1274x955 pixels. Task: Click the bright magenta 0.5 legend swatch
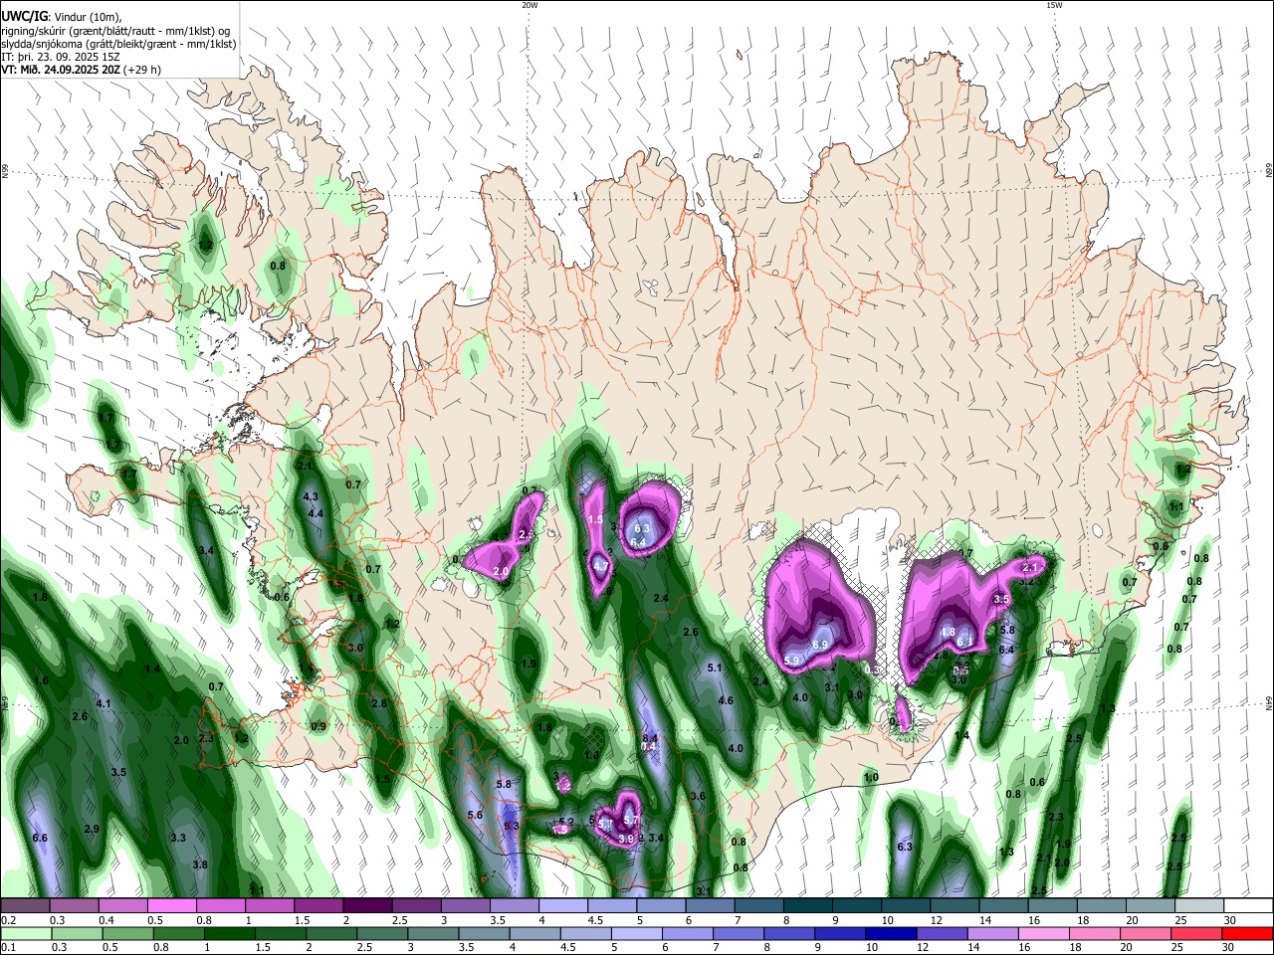point(171,905)
